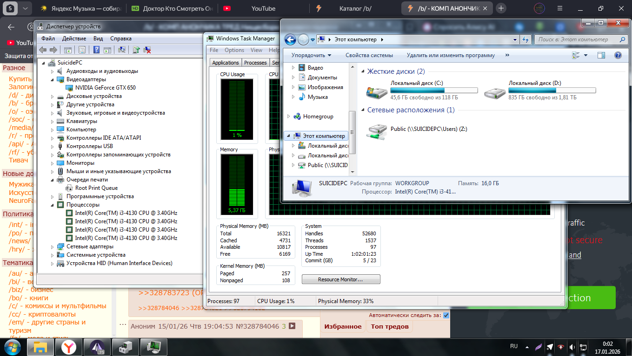This screenshot has height=356, width=632.
Task: Open Device Manager taskbar icon
Action: point(126,347)
